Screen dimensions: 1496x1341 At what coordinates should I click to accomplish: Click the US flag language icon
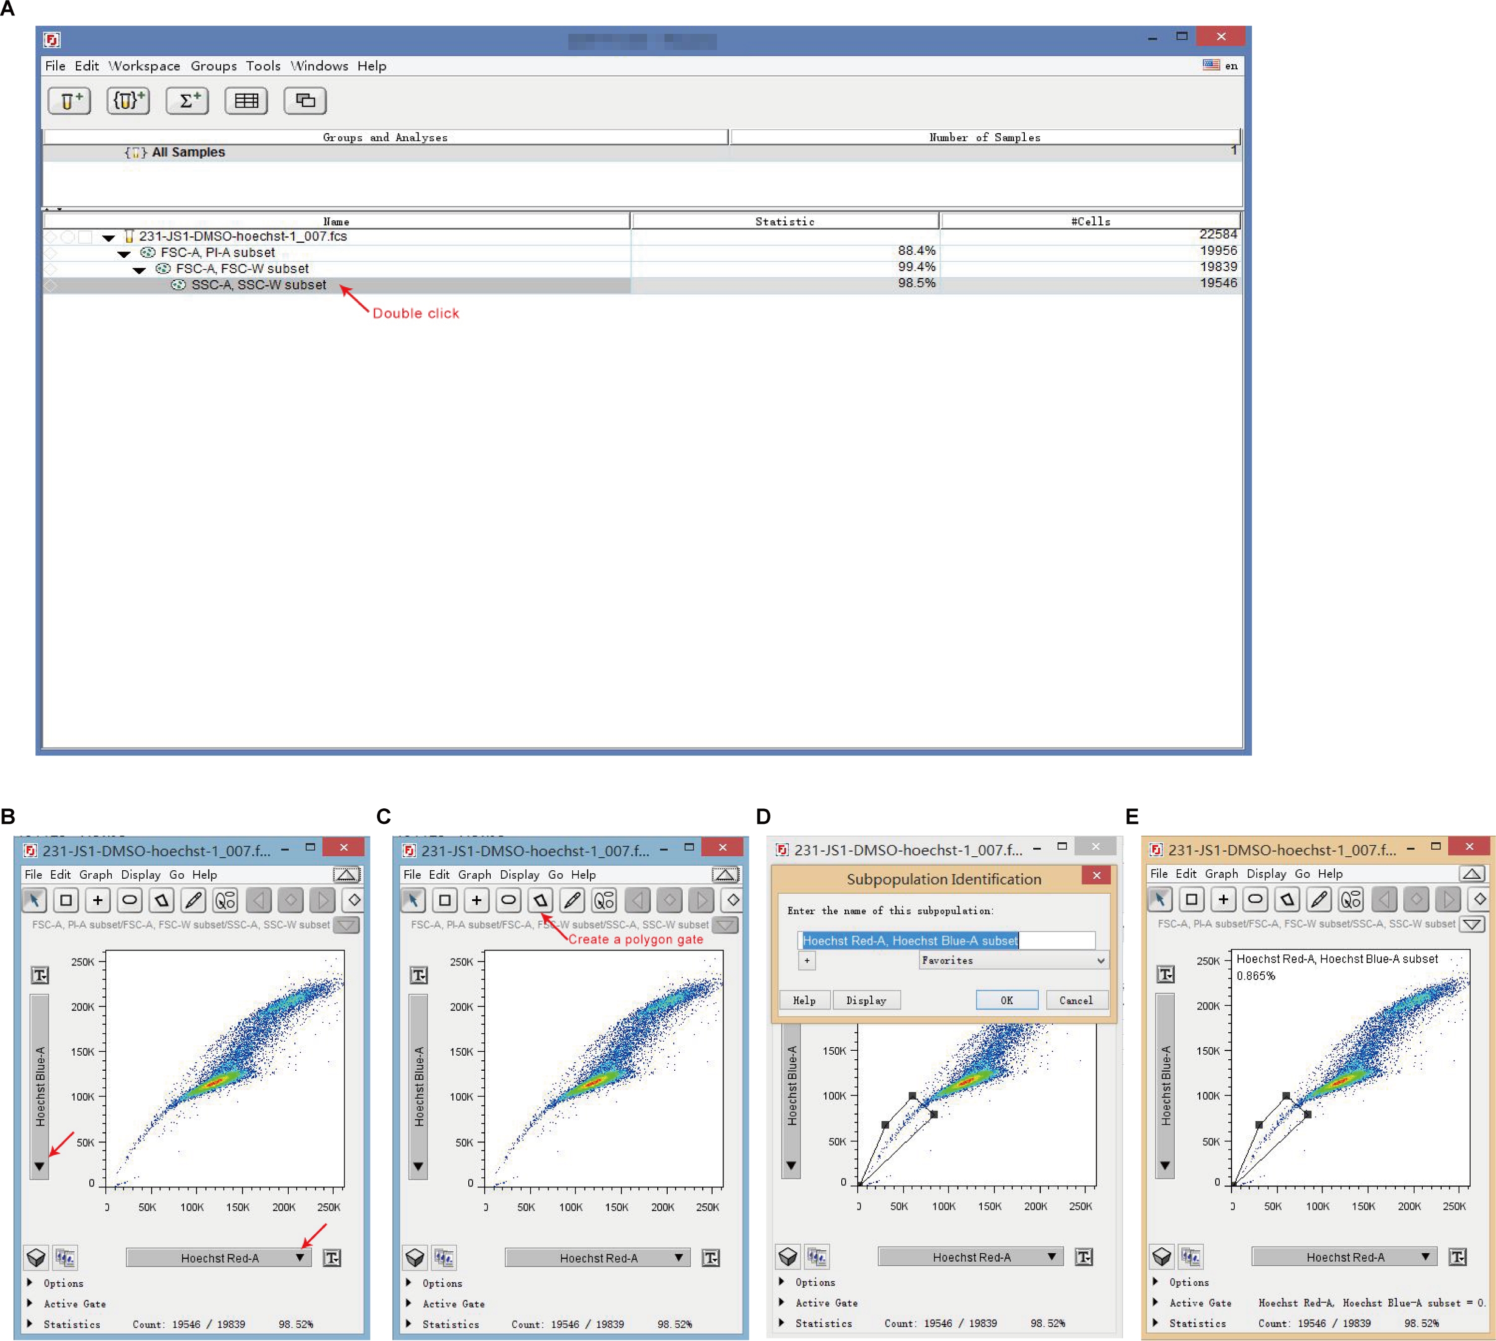pos(1211,65)
